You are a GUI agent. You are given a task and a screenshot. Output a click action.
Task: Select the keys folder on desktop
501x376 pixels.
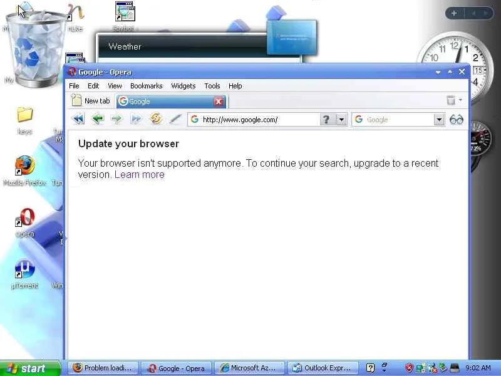coord(24,121)
